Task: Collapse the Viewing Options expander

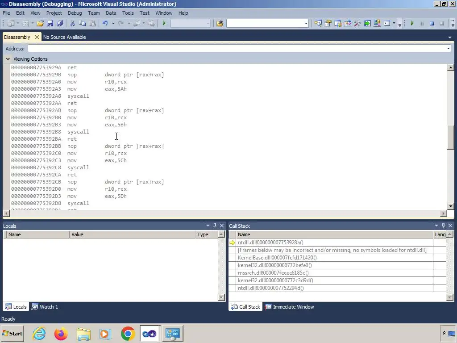Action: tap(8, 59)
